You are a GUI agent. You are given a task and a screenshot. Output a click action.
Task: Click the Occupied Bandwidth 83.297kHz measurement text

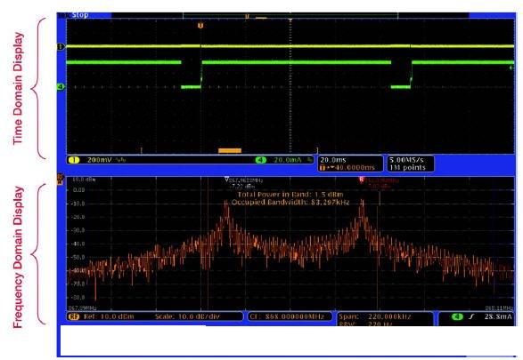290,202
